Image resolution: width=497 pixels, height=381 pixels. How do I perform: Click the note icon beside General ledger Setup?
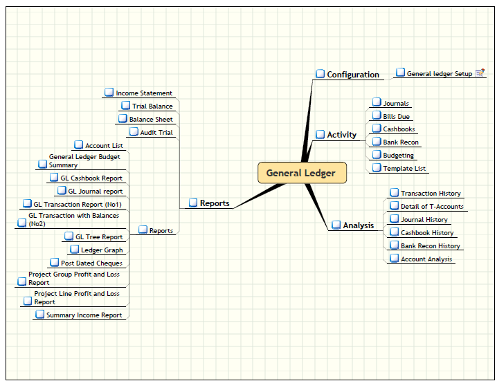[480, 73]
